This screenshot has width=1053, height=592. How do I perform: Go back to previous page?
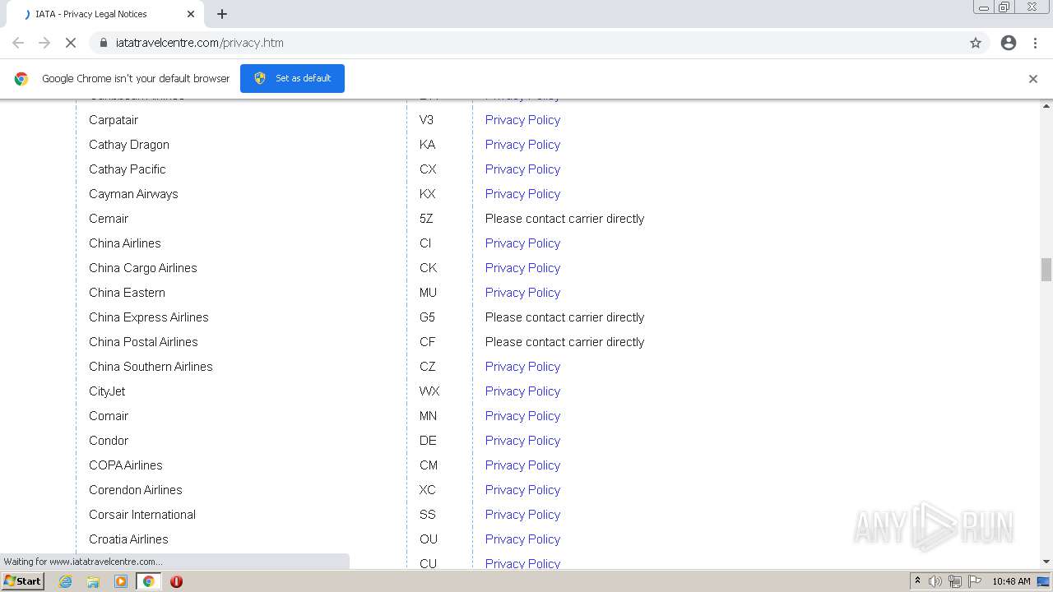tap(18, 43)
